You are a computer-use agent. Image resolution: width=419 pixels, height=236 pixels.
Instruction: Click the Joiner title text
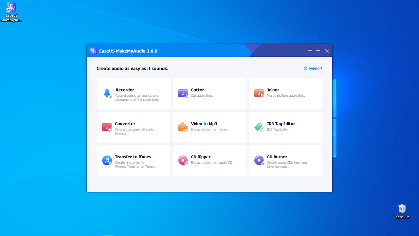273,90
